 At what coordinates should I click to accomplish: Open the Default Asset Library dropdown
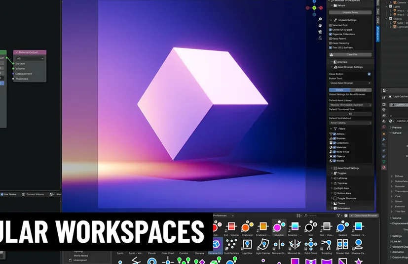pyautogui.click(x=350, y=105)
